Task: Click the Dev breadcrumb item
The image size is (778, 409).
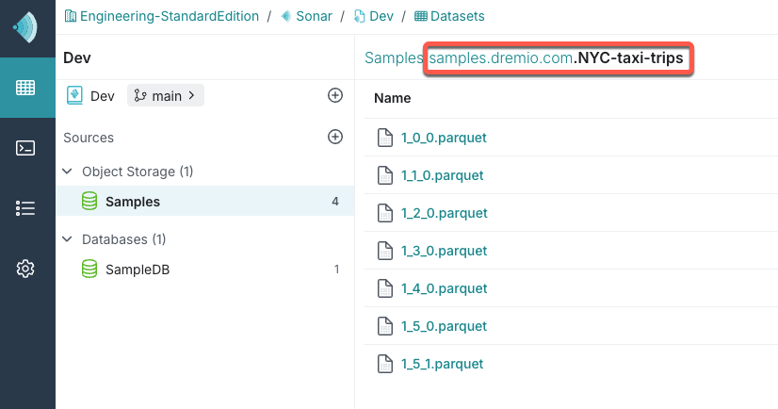Action: coord(377,16)
